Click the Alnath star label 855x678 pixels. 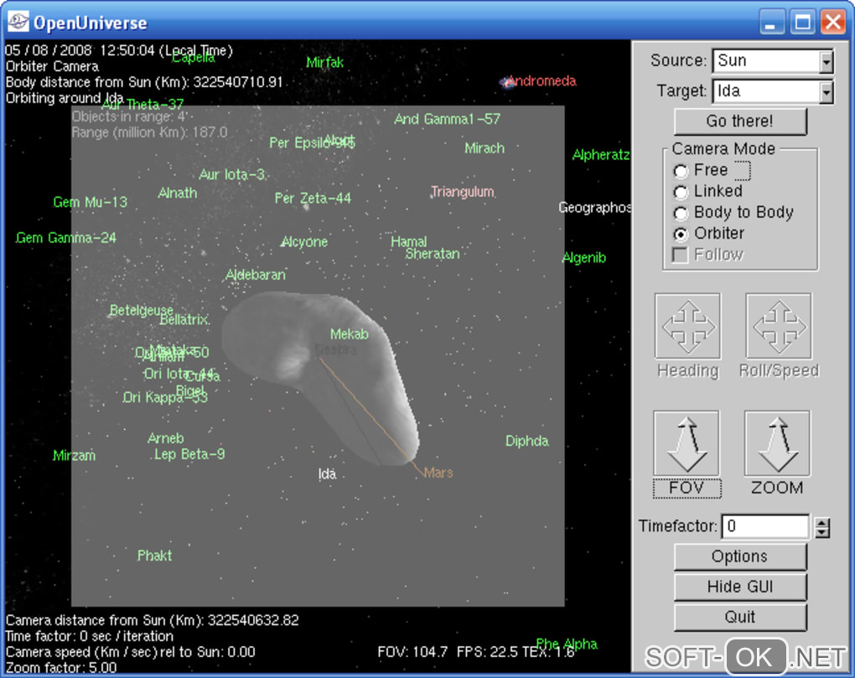(177, 193)
